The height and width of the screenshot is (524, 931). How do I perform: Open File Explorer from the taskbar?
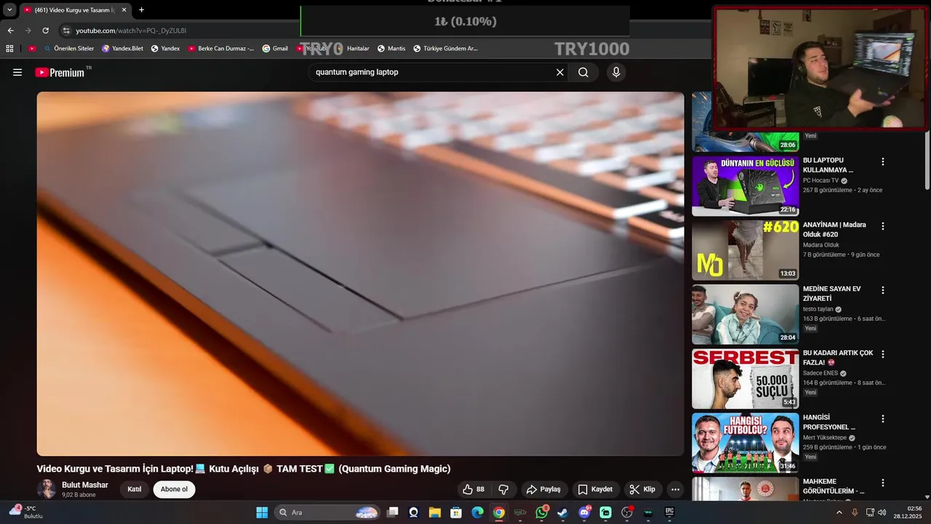point(435,512)
